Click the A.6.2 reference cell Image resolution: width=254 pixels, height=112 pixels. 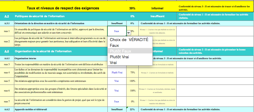coord(7,109)
